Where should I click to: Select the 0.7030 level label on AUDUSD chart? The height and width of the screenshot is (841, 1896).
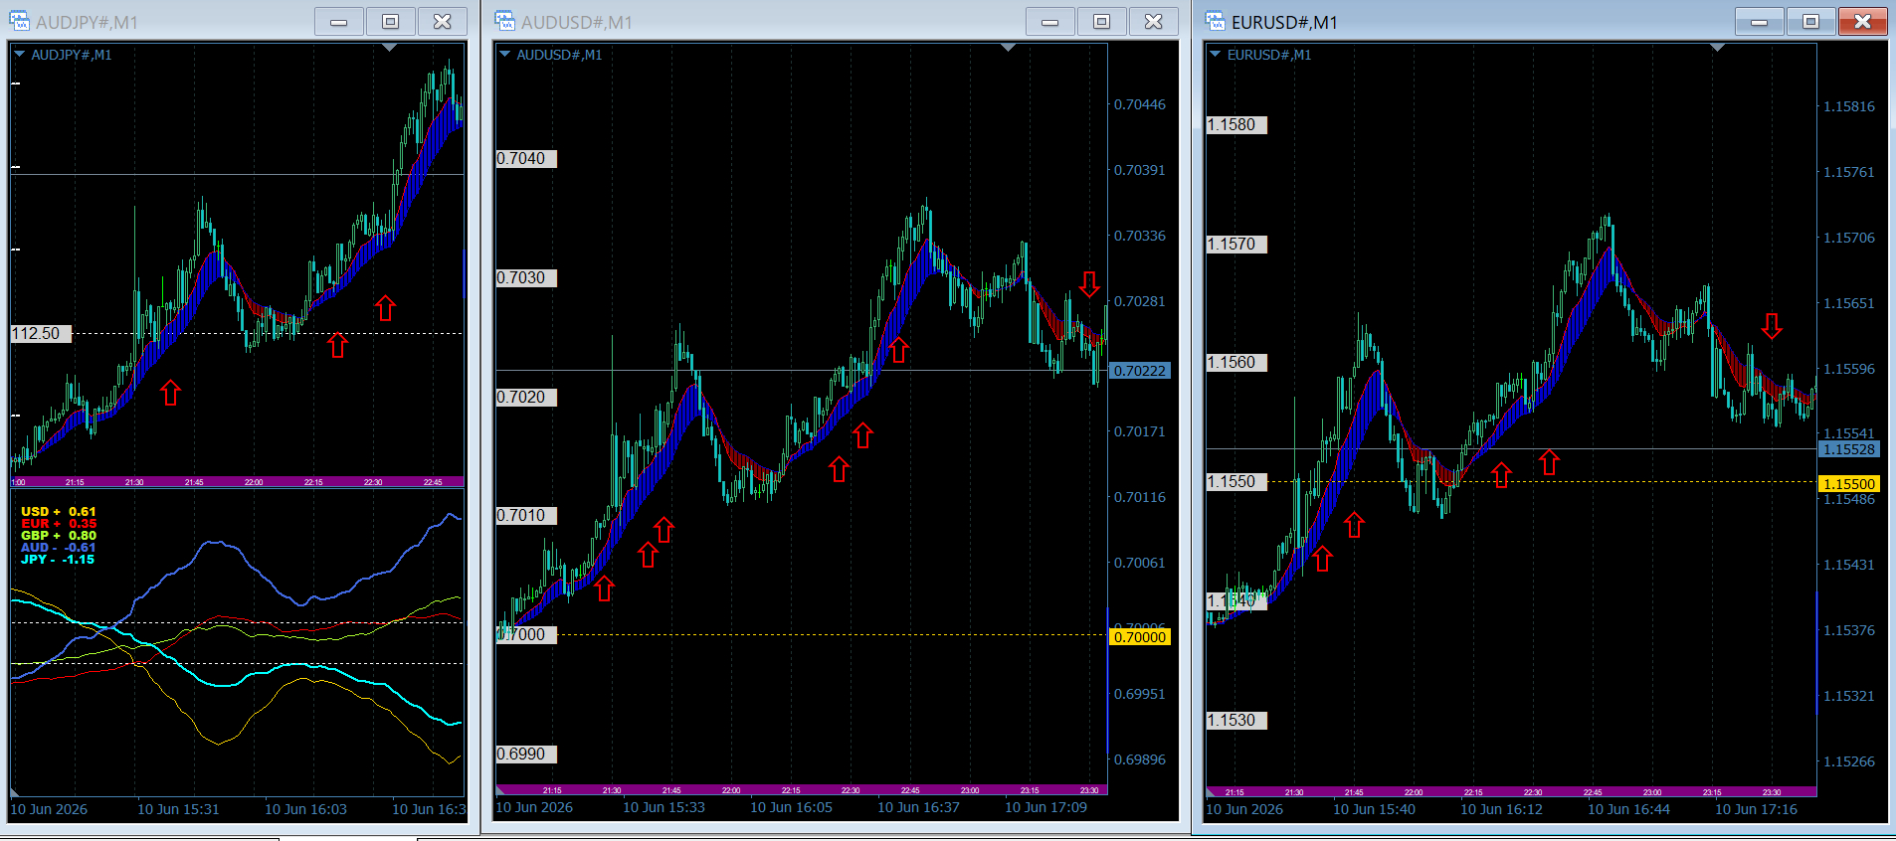coord(526,278)
